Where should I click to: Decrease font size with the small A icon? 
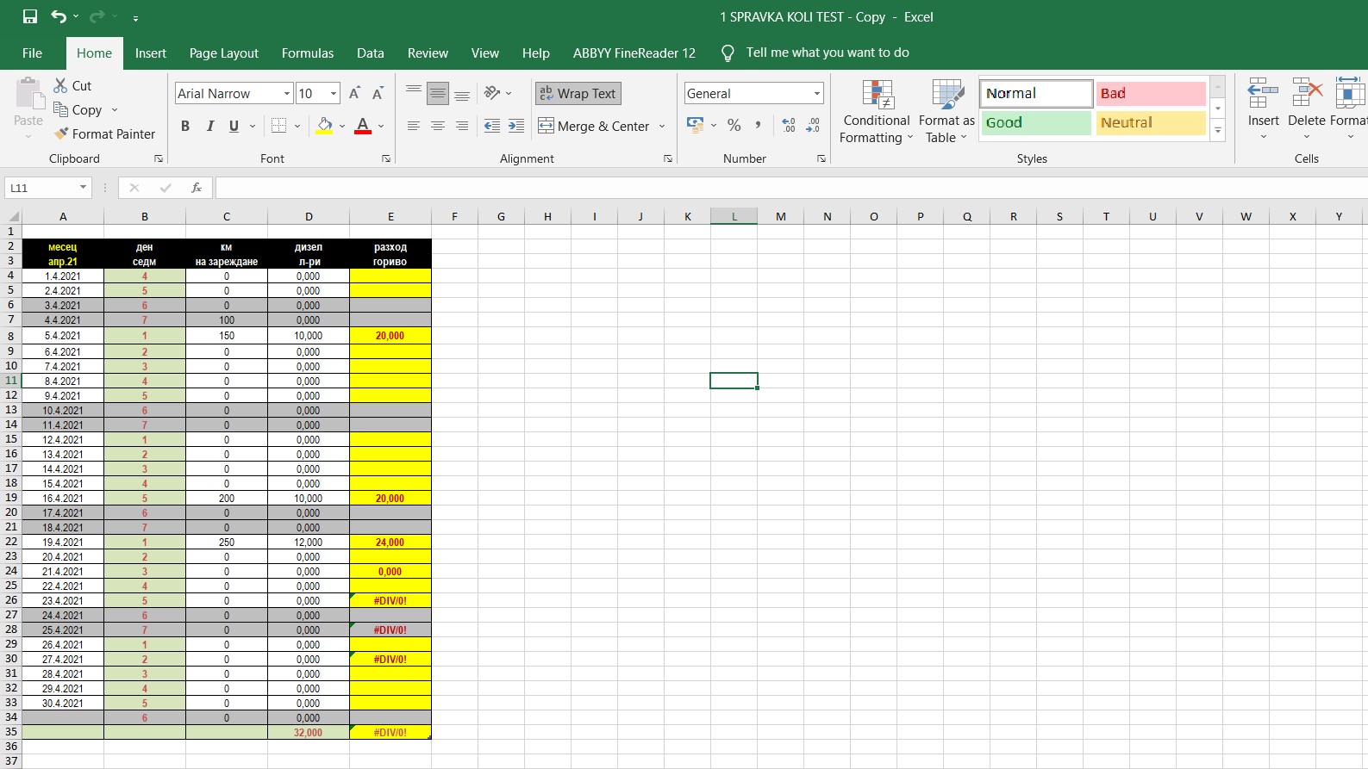point(378,93)
